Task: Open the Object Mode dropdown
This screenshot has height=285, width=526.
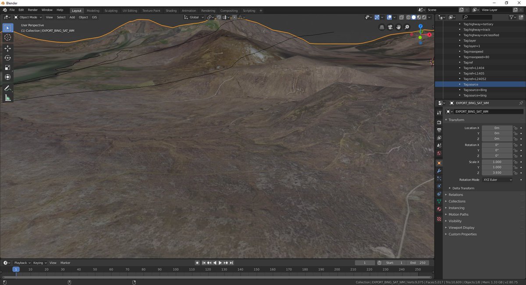Action: tap(28, 17)
